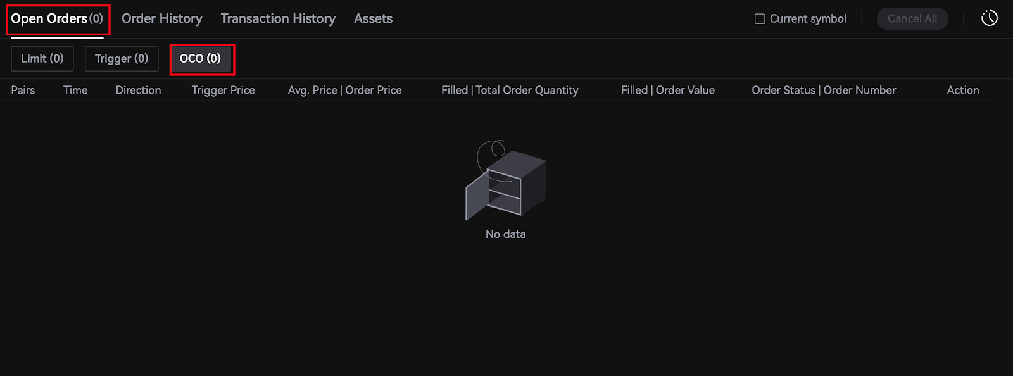This screenshot has height=376, width=1013.
Task: Click the Direction column header
Action: 138,91
